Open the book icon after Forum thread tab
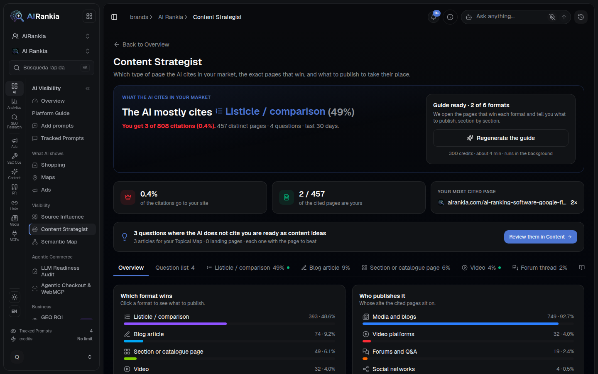 [582, 268]
